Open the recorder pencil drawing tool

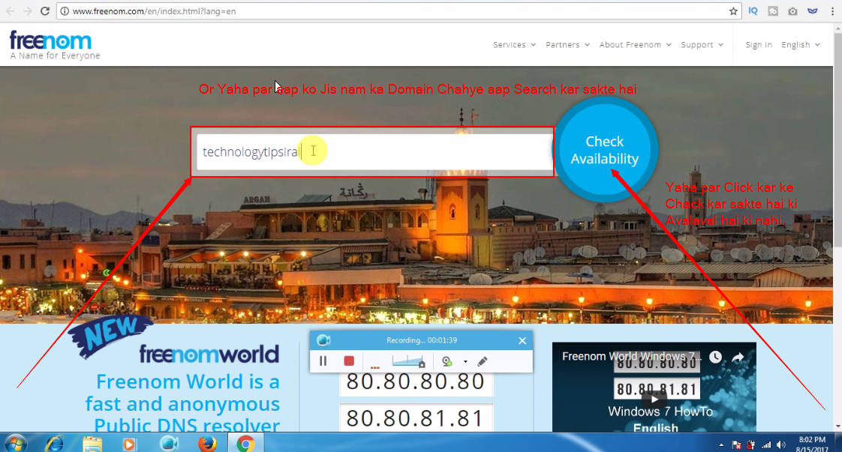(483, 361)
